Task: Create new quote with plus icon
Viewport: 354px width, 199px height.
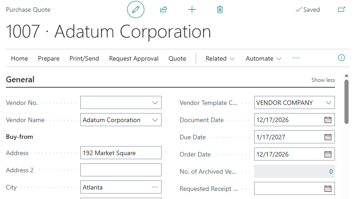Action: [x=192, y=9]
